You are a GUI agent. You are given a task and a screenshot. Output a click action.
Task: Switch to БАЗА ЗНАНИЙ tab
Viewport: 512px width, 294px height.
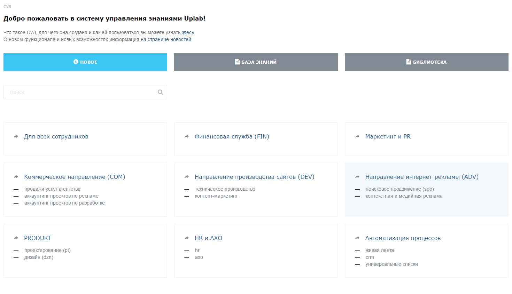click(x=256, y=62)
